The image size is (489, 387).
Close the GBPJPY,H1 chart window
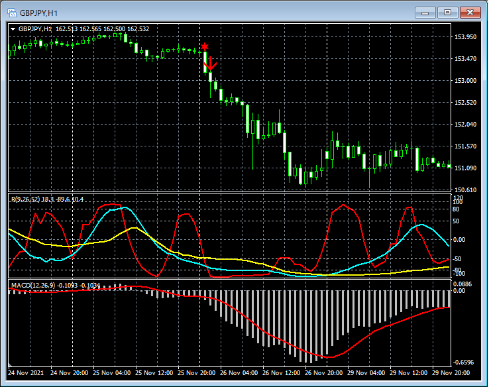pyautogui.click(x=470, y=13)
